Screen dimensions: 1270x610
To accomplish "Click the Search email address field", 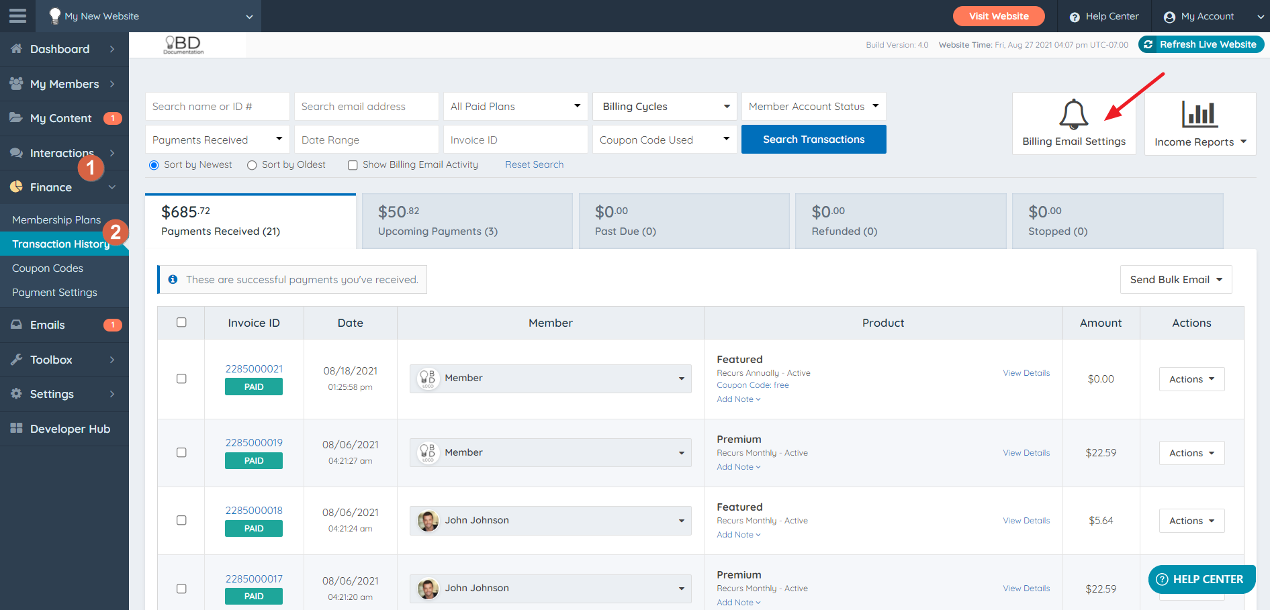I will tap(366, 107).
